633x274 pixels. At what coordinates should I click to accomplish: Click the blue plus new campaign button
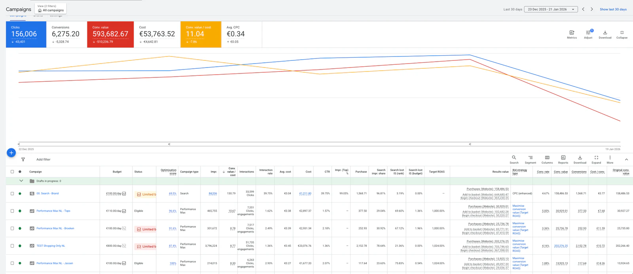pyautogui.click(x=11, y=153)
